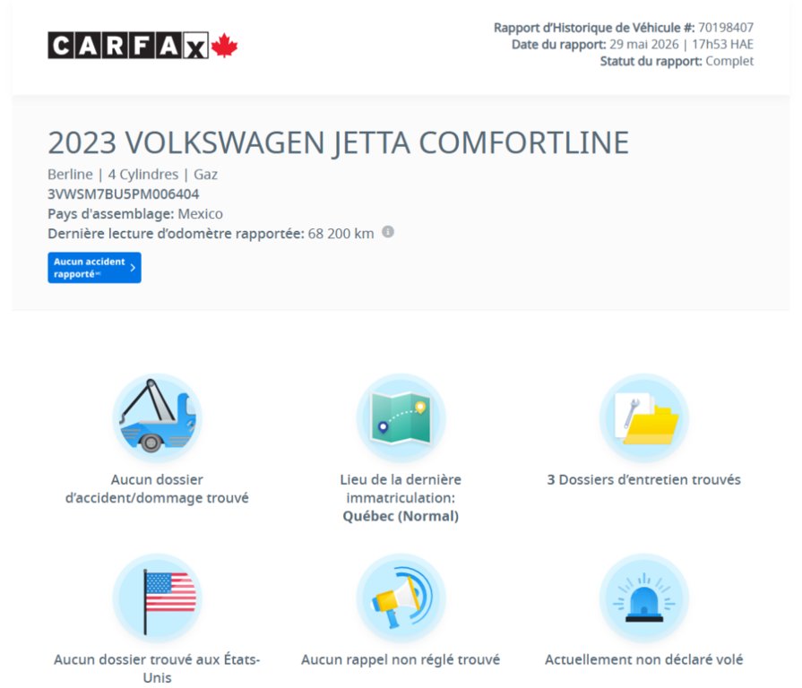Click 'Pays d'assemblage: Mexico' text
The width and height of the screenshot is (802, 688).
pyautogui.click(x=135, y=214)
